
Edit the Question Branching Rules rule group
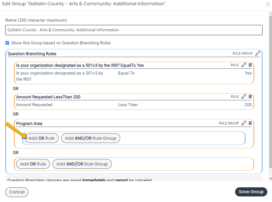click(258, 53)
